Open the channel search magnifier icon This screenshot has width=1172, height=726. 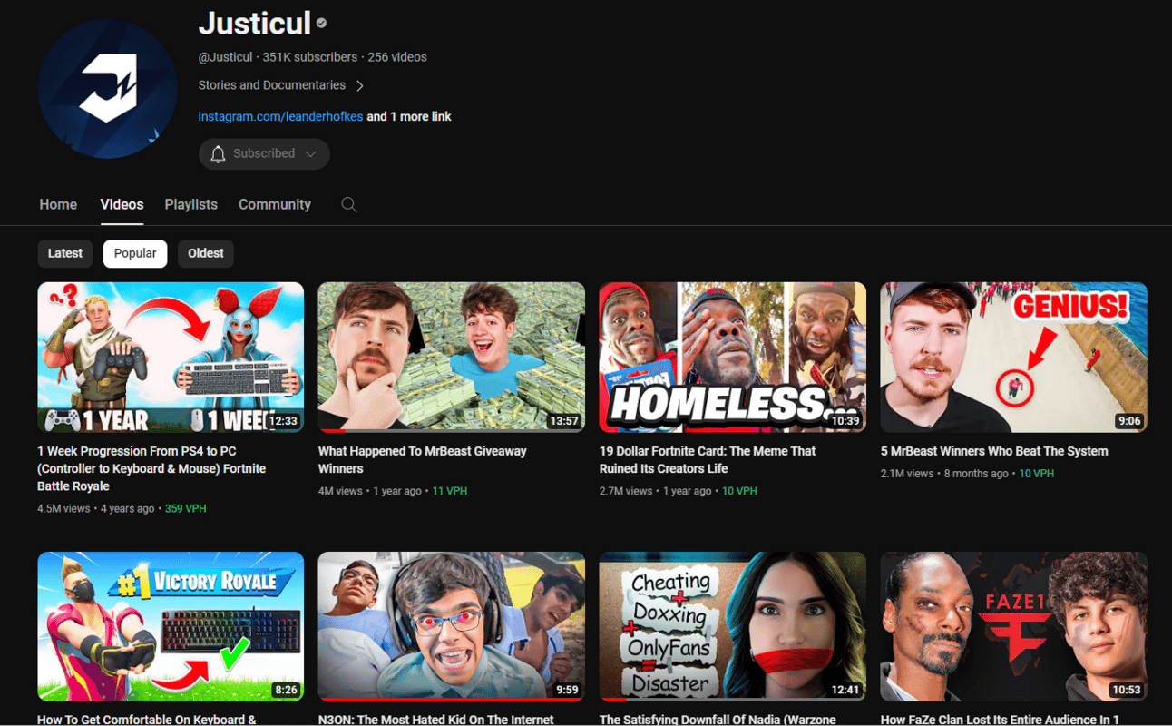[348, 204]
